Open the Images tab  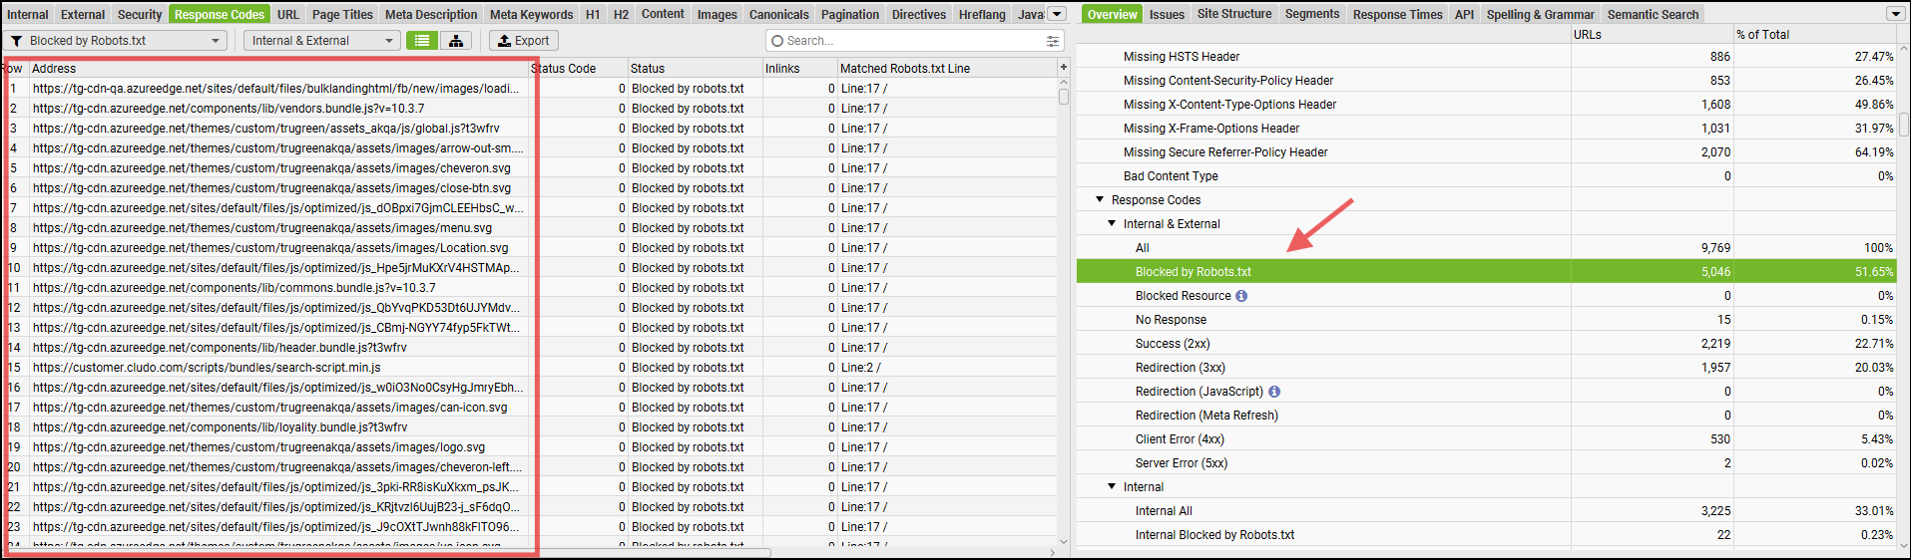pos(717,14)
